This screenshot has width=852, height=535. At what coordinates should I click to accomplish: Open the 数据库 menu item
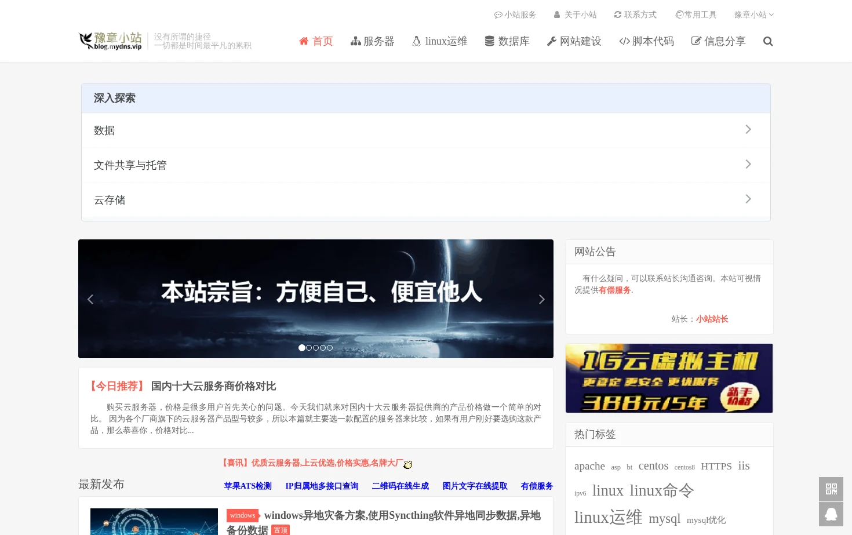tap(508, 41)
